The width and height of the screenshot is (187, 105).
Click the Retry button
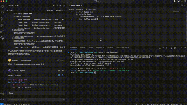click(x=11, y=93)
